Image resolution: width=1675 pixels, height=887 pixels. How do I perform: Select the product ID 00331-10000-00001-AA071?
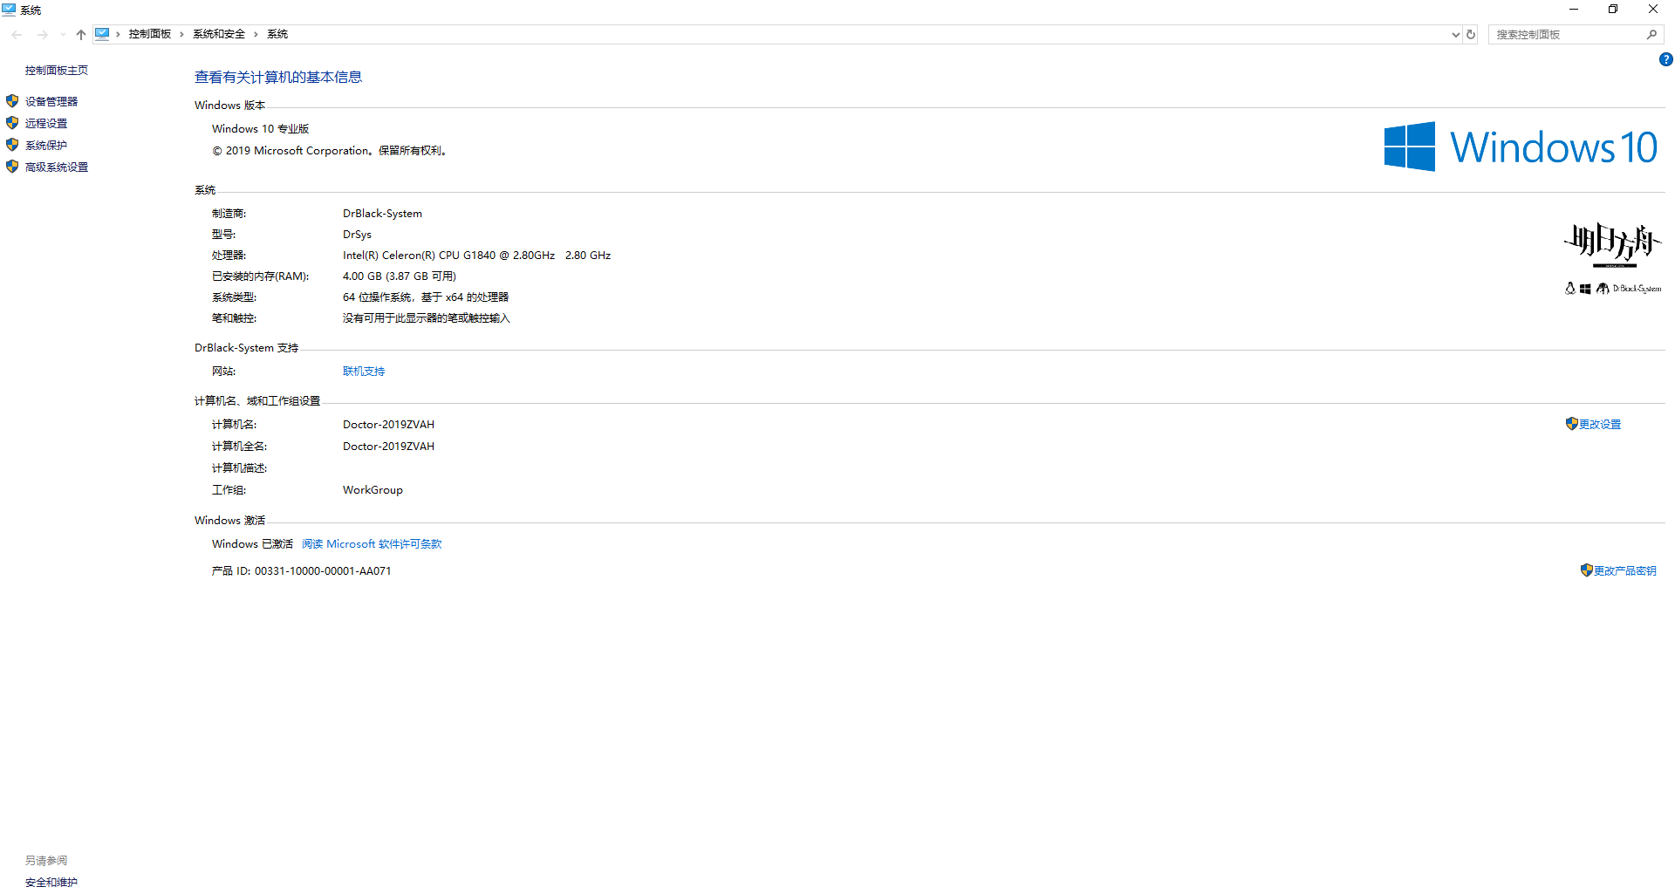point(323,571)
